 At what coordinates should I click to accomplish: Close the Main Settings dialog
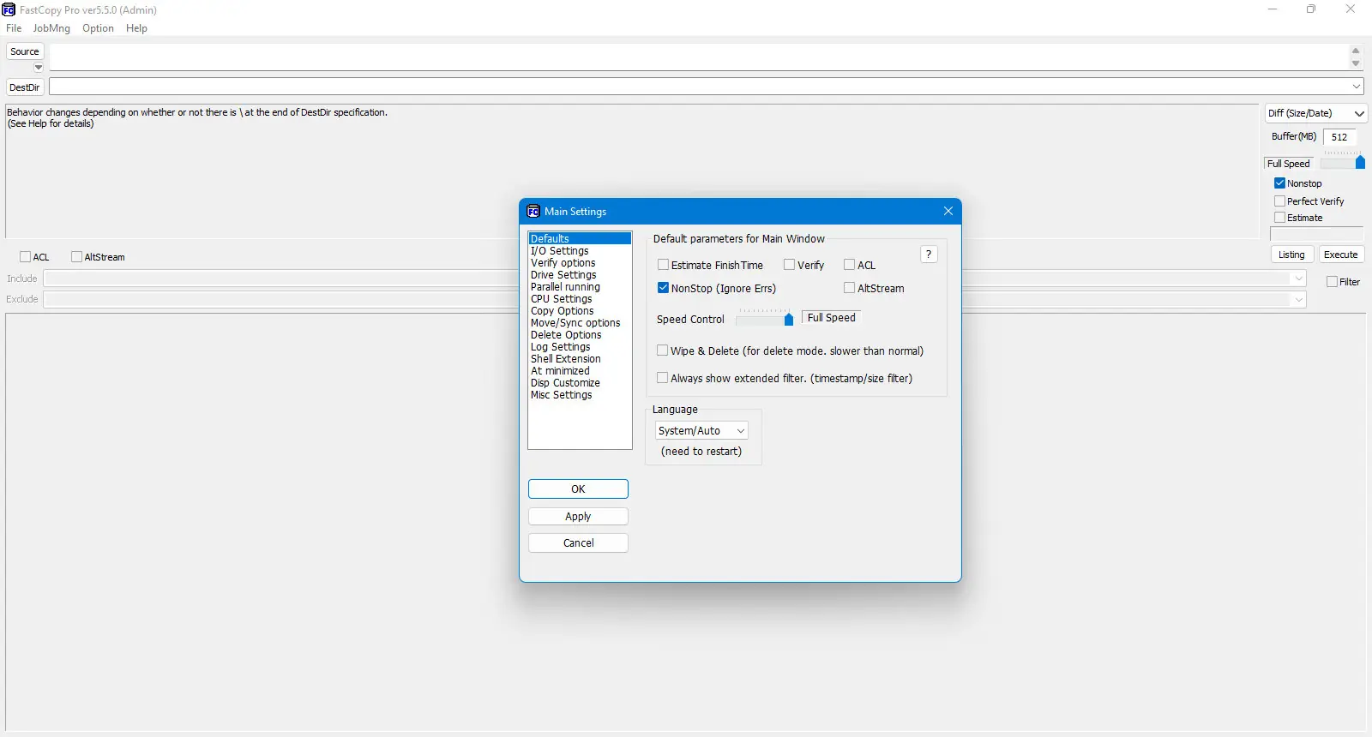click(948, 211)
